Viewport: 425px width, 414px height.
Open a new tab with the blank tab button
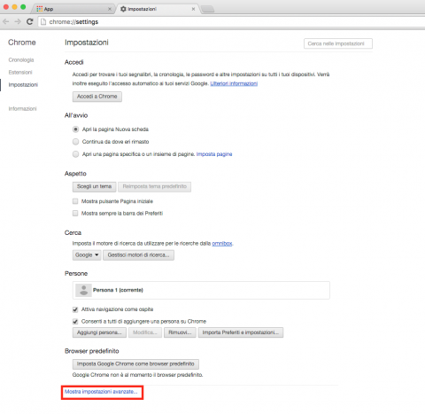point(208,9)
